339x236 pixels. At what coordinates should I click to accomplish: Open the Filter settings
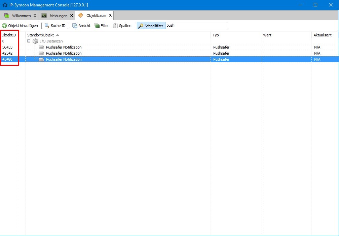(x=102, y=26)
